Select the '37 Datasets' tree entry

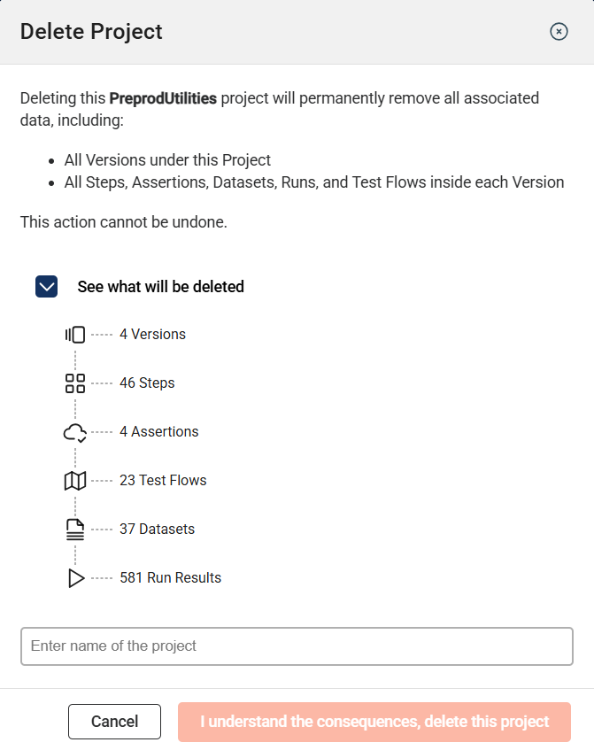pyautogui.click(x=157, y=530)
